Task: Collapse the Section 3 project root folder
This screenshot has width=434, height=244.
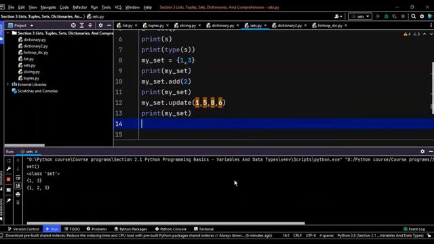Action: coord(7,33)
